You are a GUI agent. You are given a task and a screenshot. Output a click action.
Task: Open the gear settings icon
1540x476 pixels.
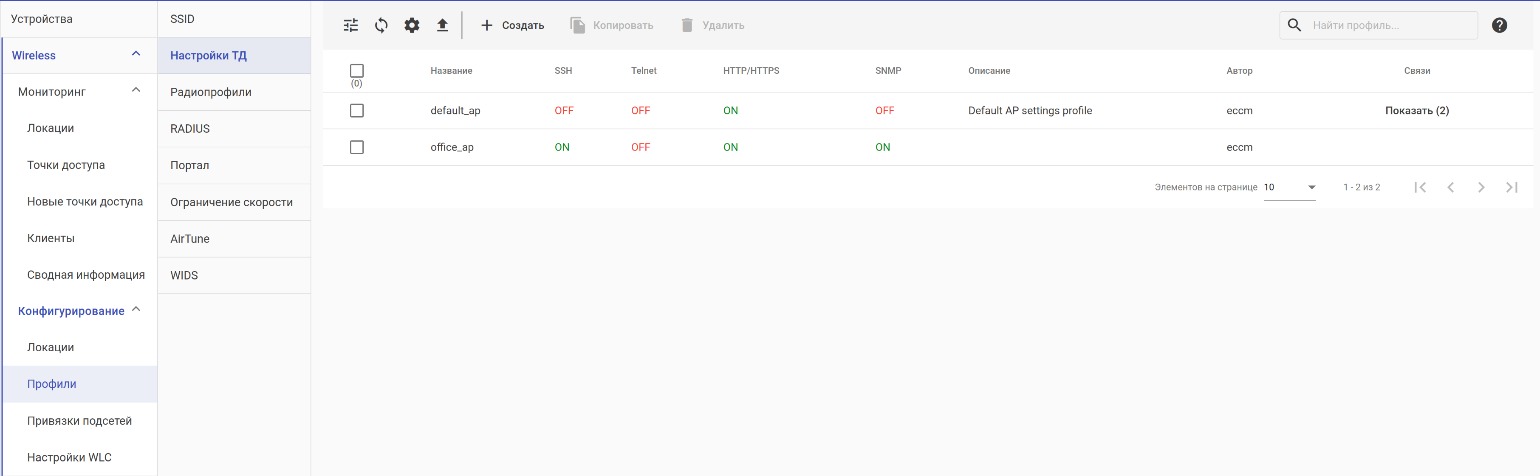[x=412, y=25]
